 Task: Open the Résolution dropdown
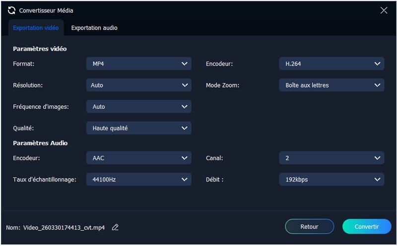tap(138, 85)
